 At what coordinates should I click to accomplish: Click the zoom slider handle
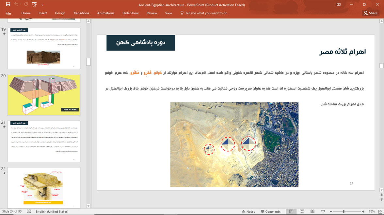tap(344, 211)
